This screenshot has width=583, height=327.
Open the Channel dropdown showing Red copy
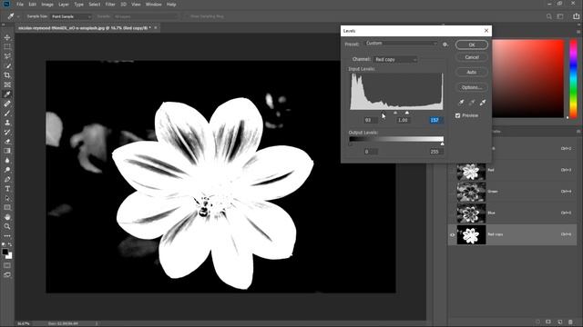395,59
